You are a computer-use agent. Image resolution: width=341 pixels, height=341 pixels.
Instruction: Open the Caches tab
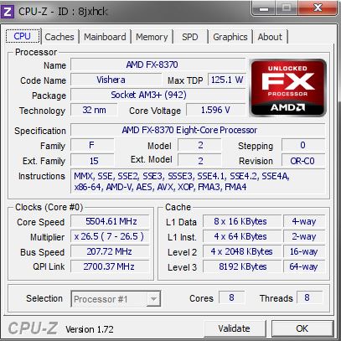click(x=59, y=37)
